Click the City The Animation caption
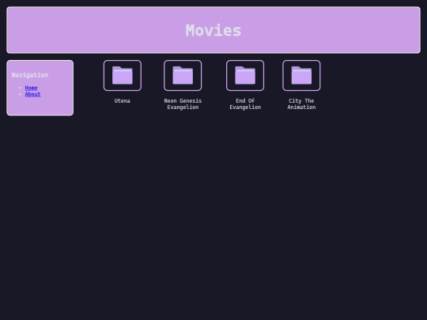This screenshot has height=320, width=427. 301,104
